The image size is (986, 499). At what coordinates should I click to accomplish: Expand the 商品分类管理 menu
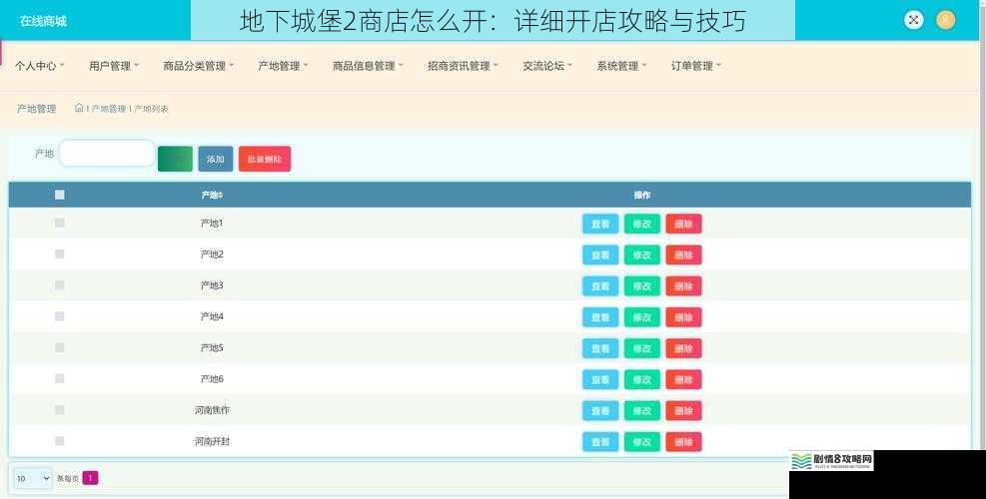pos(198,65)
